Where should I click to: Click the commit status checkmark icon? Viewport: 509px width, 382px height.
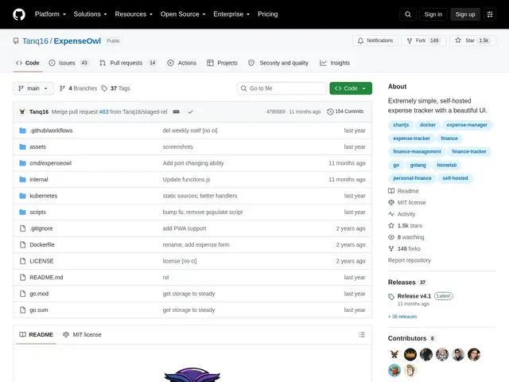pos(190,111)
